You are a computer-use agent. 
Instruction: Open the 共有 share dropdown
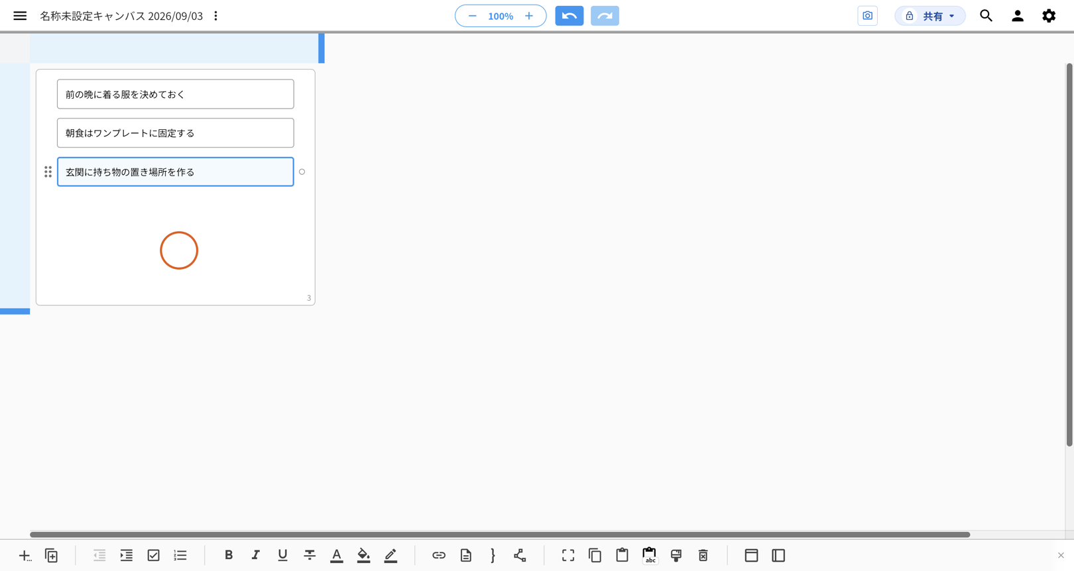click(x=930, y=16)
